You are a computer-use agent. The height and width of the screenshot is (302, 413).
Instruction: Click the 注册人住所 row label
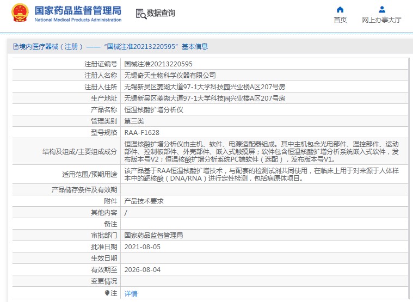point(101,87)
